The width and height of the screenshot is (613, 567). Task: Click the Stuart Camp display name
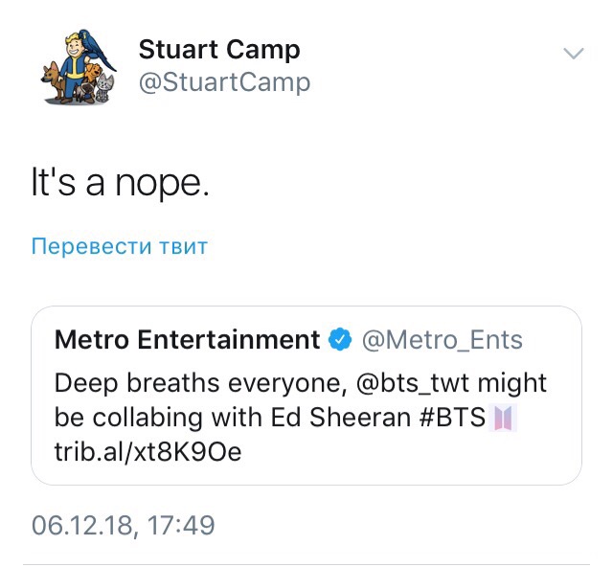pos(219,49)
